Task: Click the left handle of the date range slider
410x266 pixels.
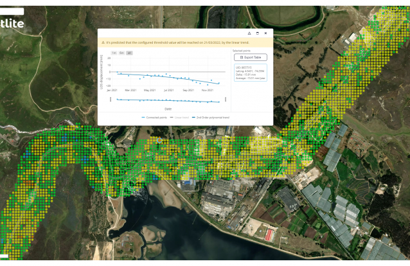Action: [110, 100]
